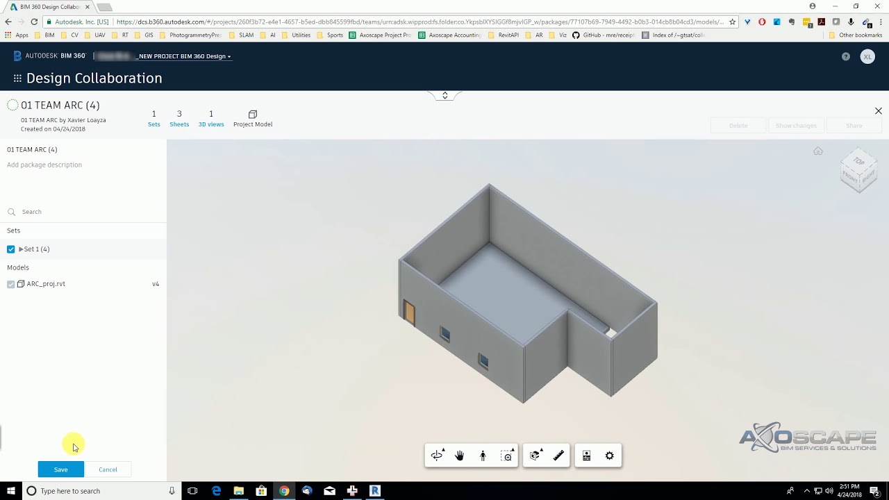Image resolution: width=889 pixels, height=500 pixels.
Task: Click the search magnifier icon in sidebar
Action: pos(11,212)
